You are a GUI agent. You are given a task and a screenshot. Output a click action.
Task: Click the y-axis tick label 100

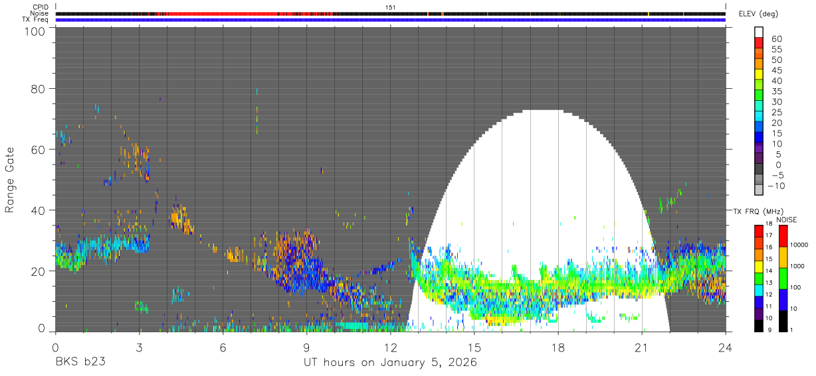click(34, 31)
